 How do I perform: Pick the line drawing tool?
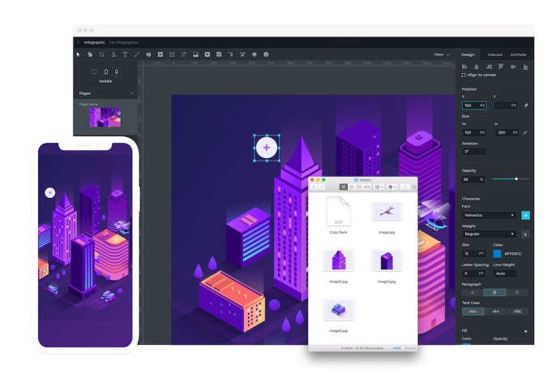[137, 54]
